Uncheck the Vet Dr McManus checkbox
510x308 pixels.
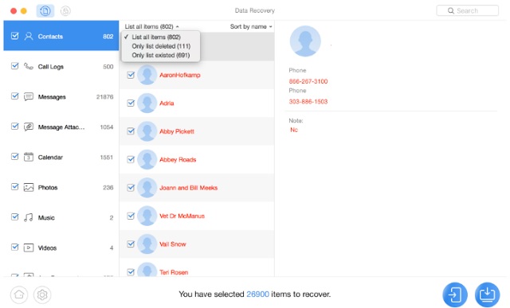pyautogui.click(x=131, y=216)
